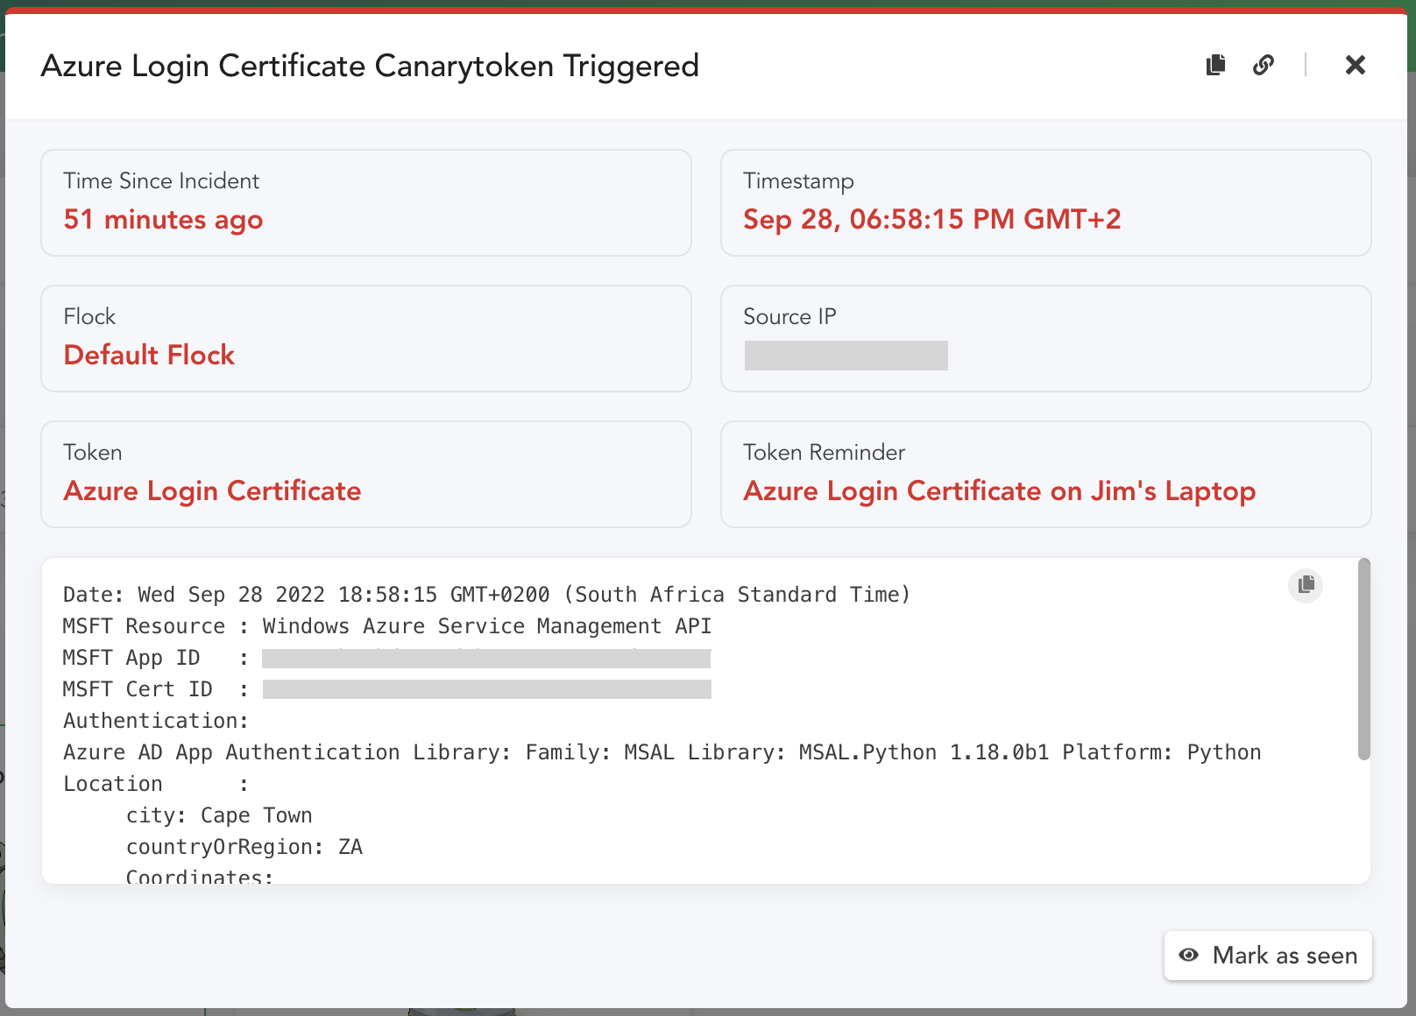Copy incident link using chain icon
Image resolution: width=1416 pixels, height=1016 pixels.
click(x=1263, y=65)
